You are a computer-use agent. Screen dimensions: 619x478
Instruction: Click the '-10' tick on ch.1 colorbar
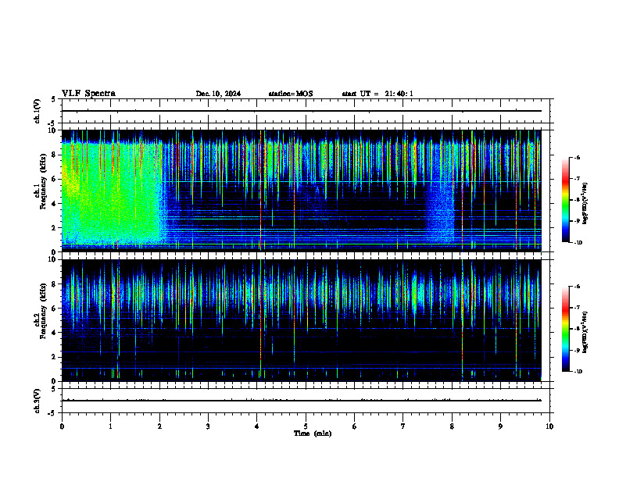[x=578, y=242]
